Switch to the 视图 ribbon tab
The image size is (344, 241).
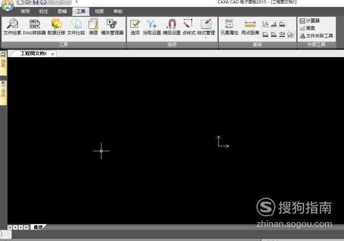(99, 11)
